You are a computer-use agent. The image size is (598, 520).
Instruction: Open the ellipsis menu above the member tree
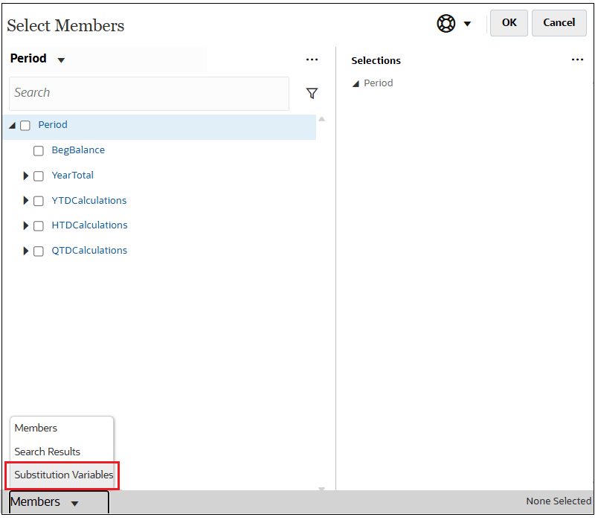[x=312, y=60]
